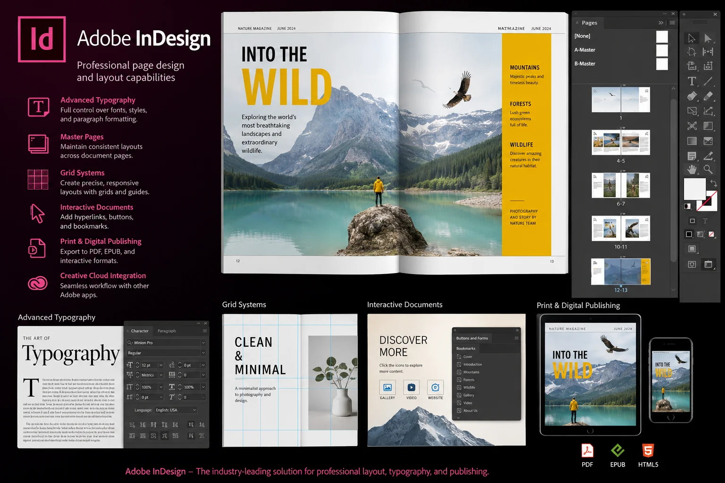Viewport: 725px width, 483px height.
Task: Click the Cover bookmark entry
Action: [x=467, y=357]
